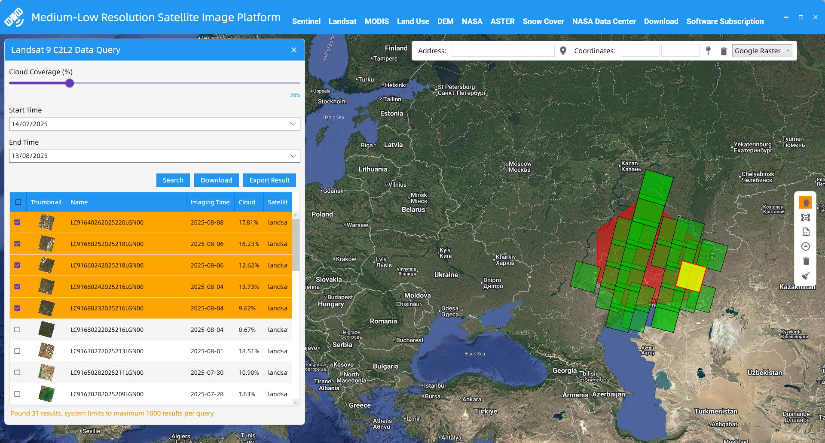Uncheck row LC91680242025216LGN00
This screenshot has width=825, height=443.
point(17,287)
